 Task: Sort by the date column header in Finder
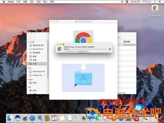coord(127,42)
